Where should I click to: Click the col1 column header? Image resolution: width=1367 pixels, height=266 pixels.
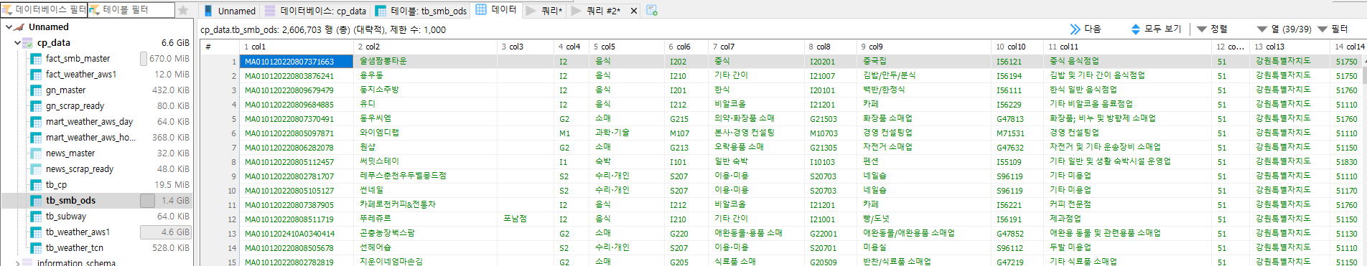(297, 47)
